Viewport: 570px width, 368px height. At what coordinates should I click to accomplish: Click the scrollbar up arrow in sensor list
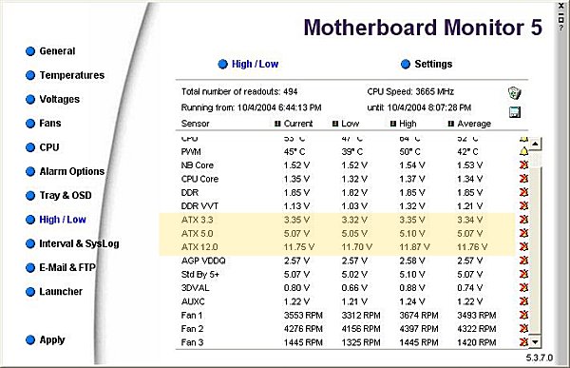tap(535, 144)
